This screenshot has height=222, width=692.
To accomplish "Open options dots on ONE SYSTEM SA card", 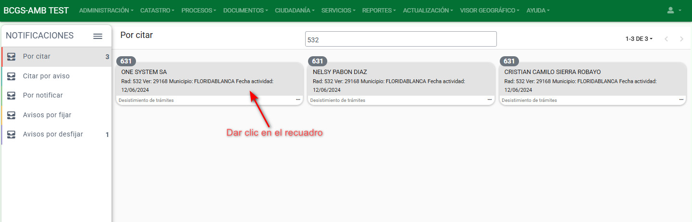I will point(298,100).
